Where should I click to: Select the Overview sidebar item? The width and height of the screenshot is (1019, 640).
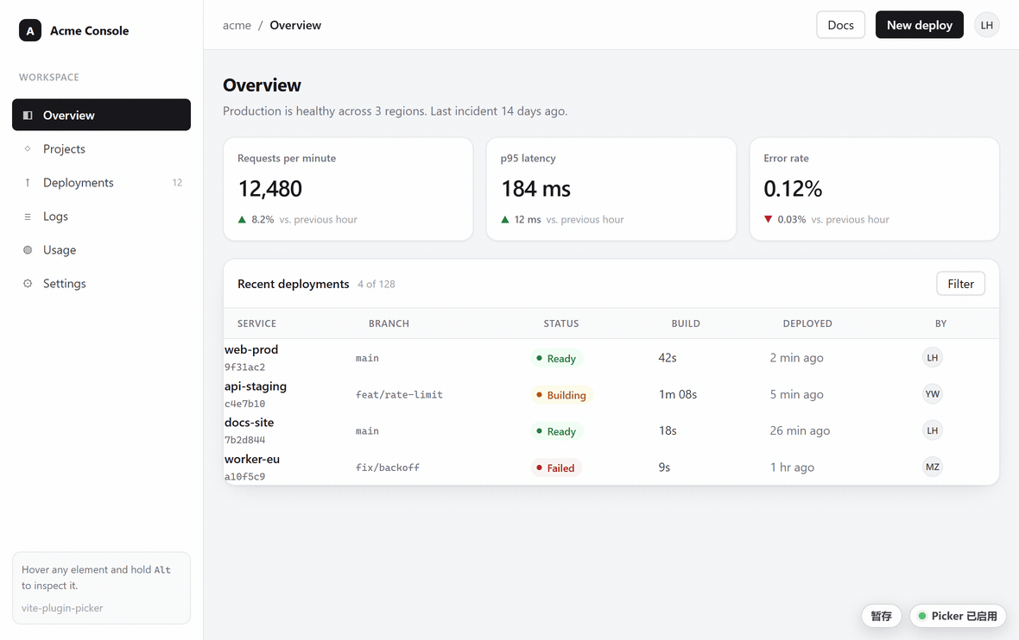pos(101,115)
